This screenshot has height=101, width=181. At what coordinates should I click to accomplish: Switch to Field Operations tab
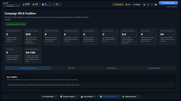click(x=111, y=68)
